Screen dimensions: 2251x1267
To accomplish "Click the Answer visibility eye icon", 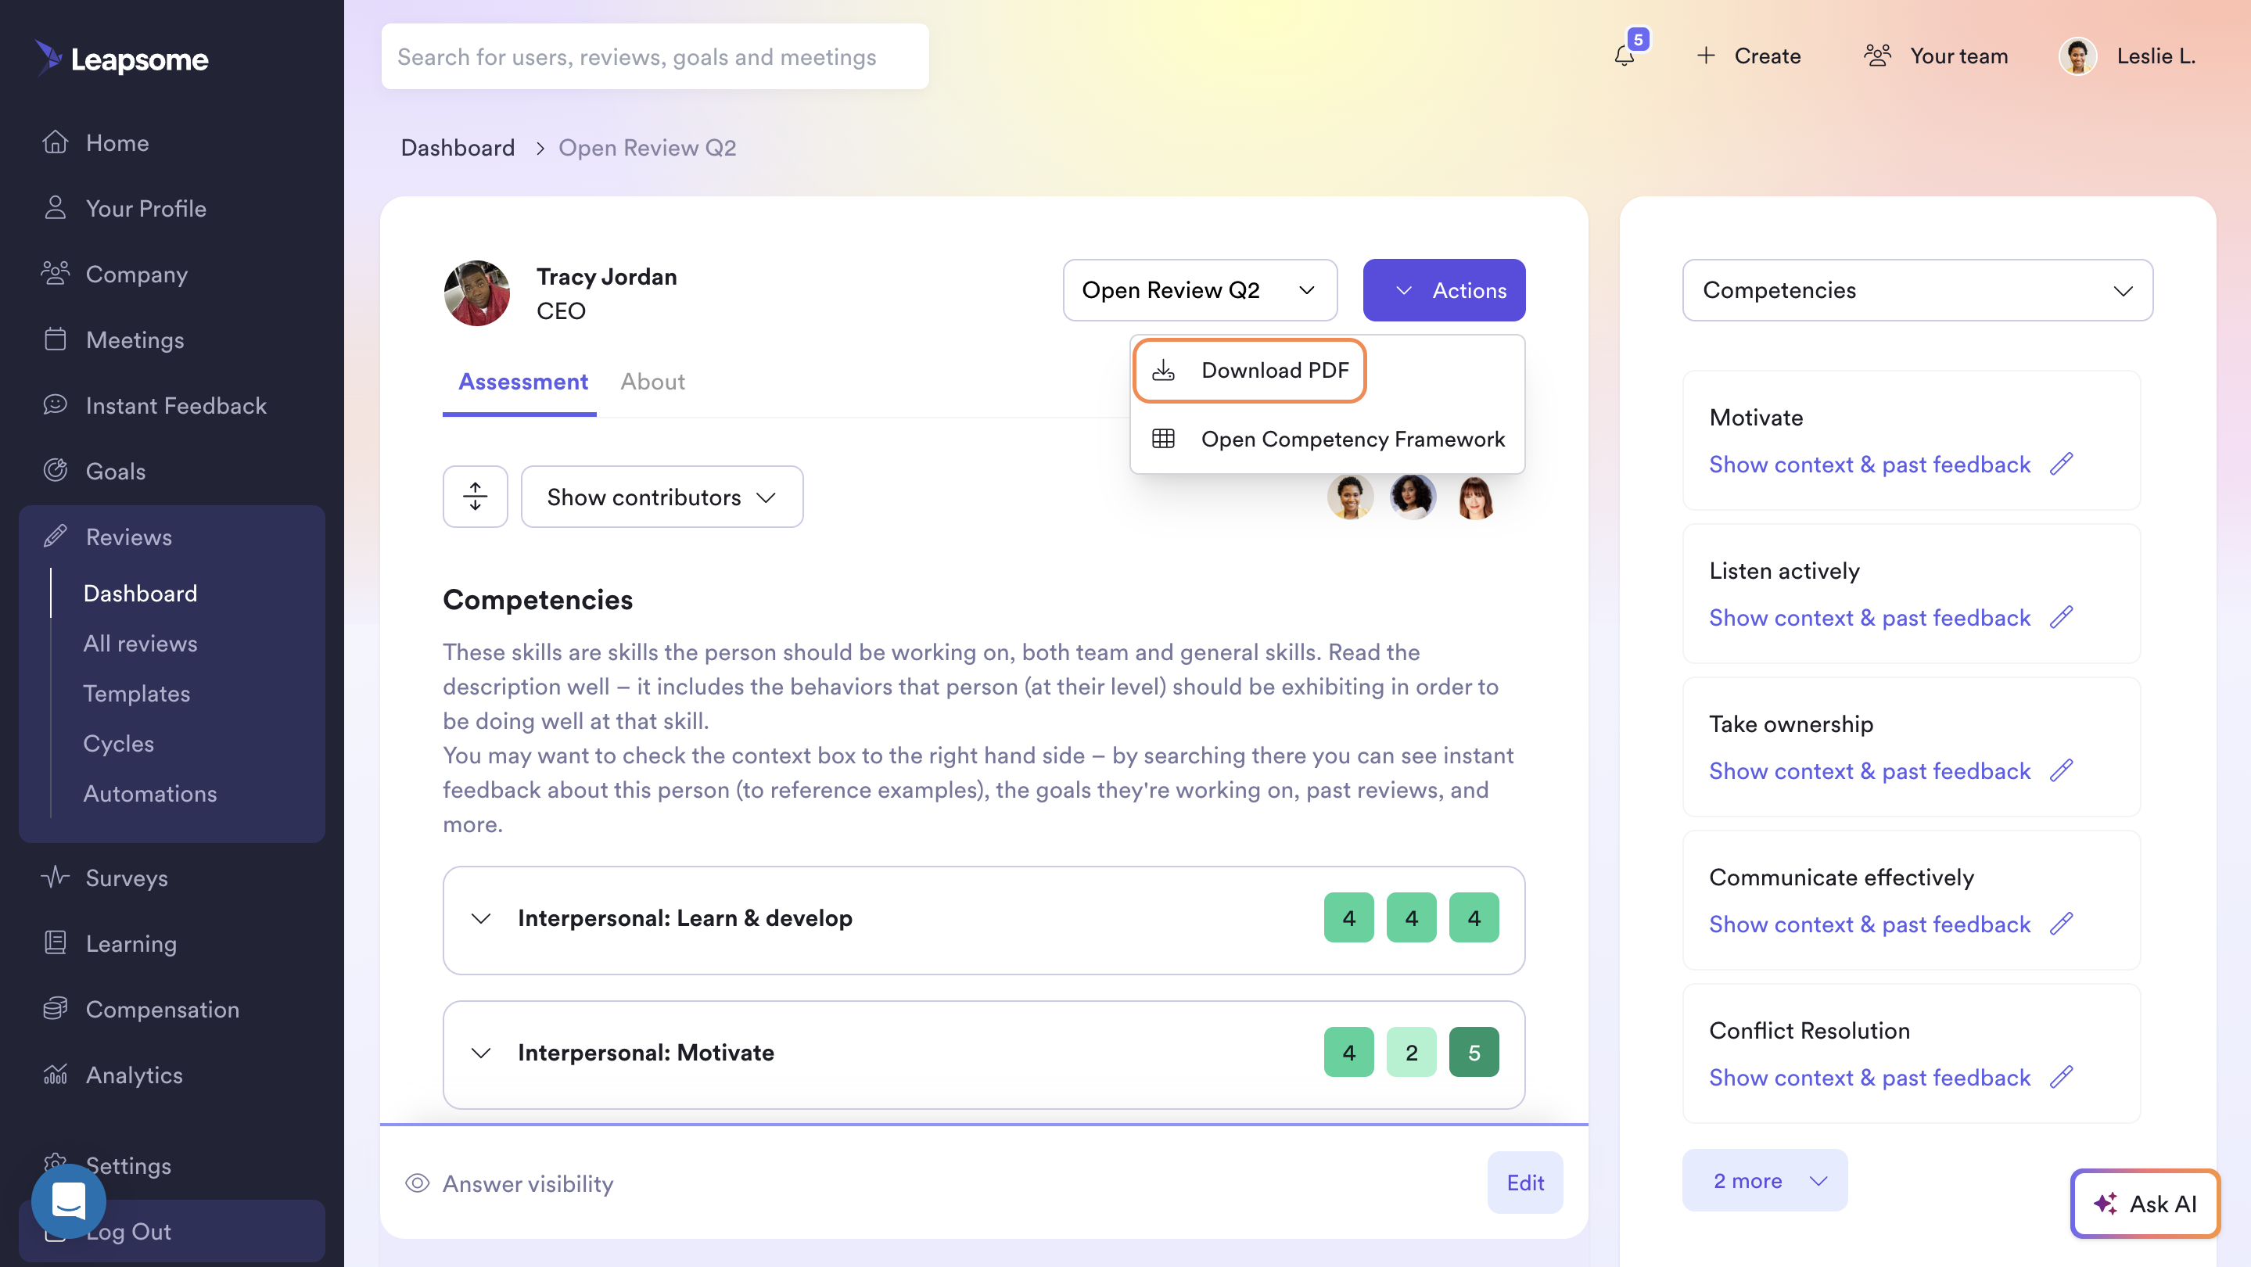I will tap(418, 1183).
